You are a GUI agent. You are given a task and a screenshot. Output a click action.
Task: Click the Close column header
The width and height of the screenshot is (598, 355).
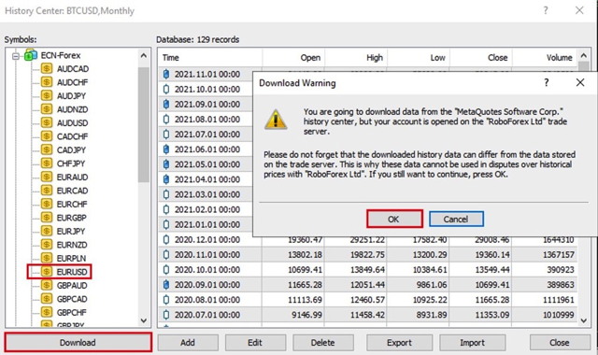click(480, 58)
